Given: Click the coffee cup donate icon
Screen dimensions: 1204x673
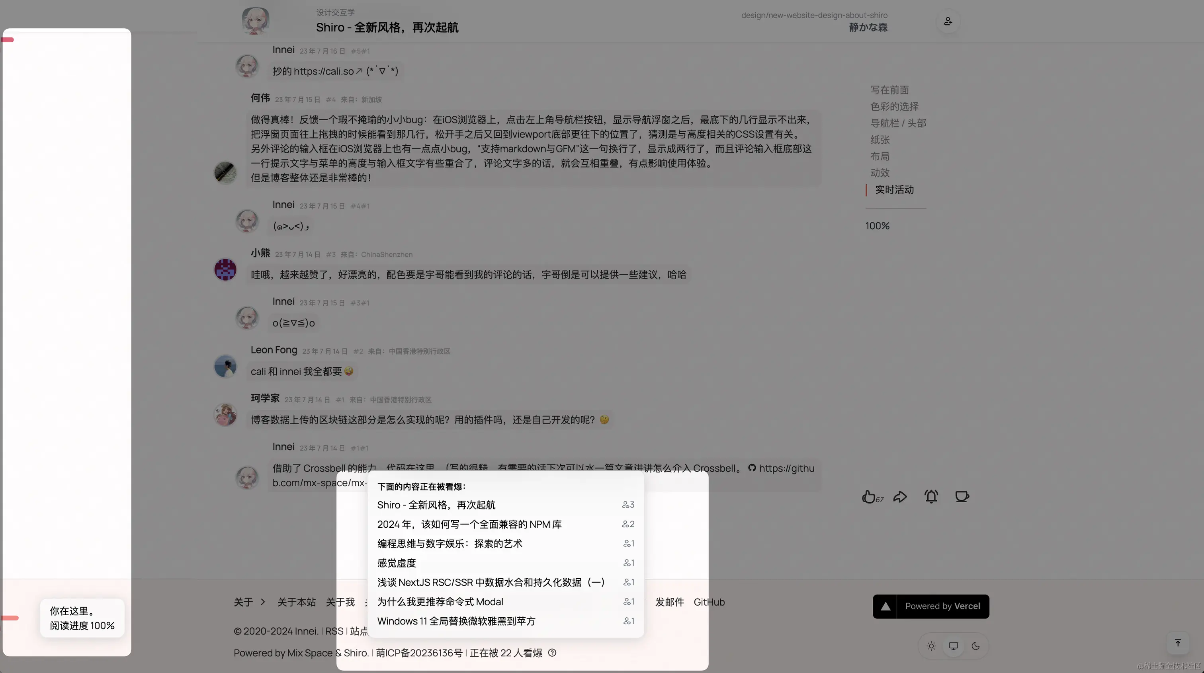Looking at the screenshot, I should click(x=962, y=496).
